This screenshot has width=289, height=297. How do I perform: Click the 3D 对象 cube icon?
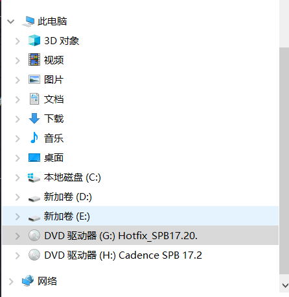(34, 40)
